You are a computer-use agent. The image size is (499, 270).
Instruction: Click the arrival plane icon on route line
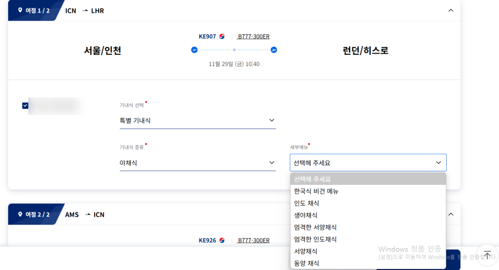click(274, 50)
